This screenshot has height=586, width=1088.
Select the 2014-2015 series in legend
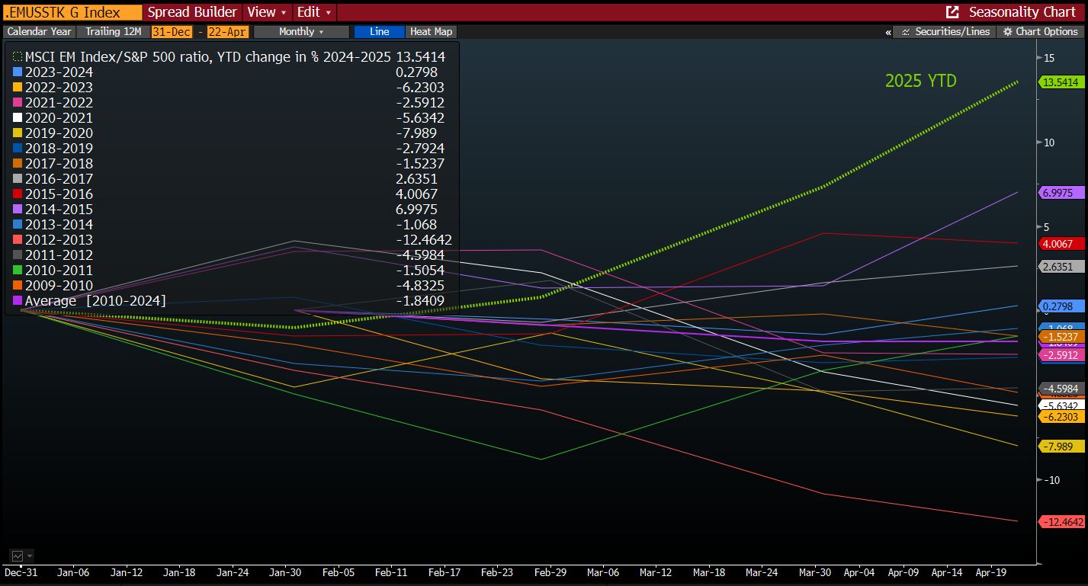59,210
